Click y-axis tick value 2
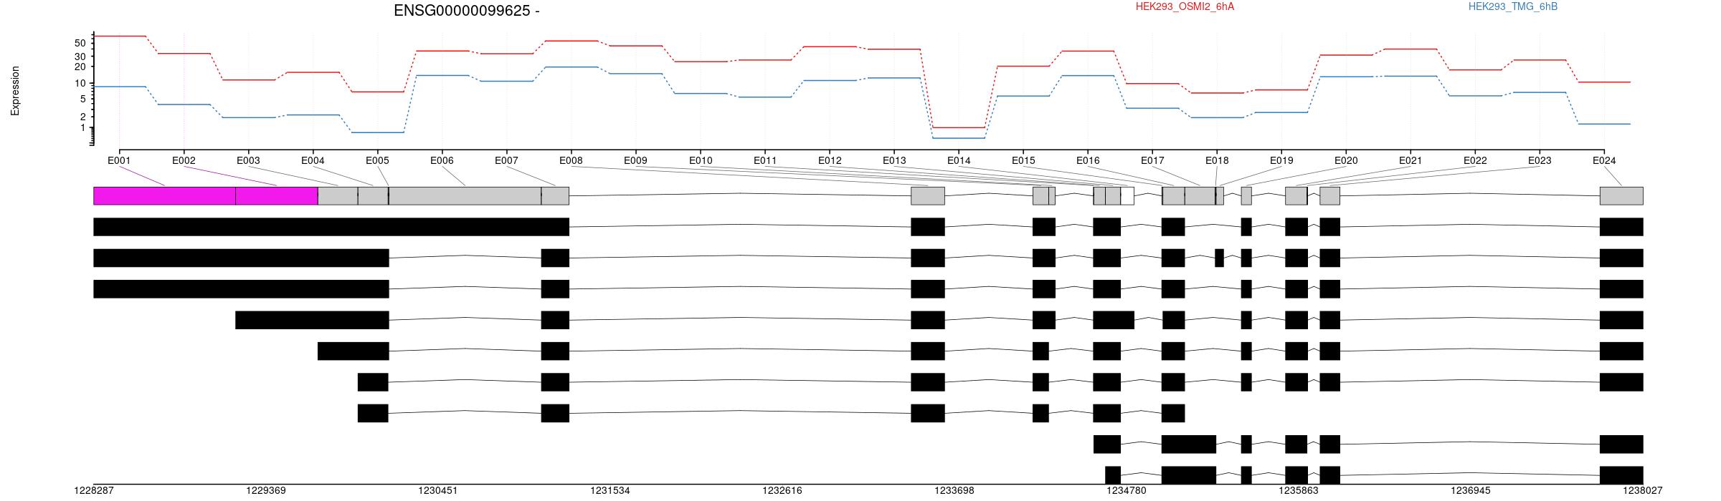Screen dimensions: 1721x501 (82, 117)
